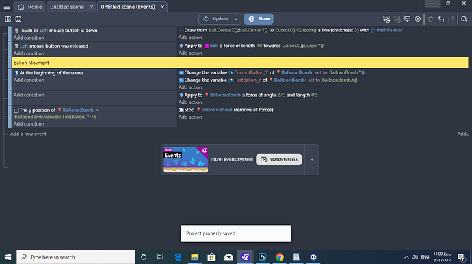Open the Events tutorial thumbnail
The width and height of the screenshot is (472, 264).
point(186,160)
